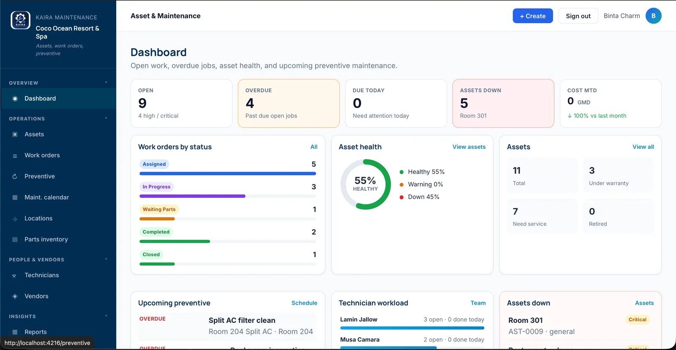
Task: Collapse the Insights sidebar section
Action: [x=106, y=316]
